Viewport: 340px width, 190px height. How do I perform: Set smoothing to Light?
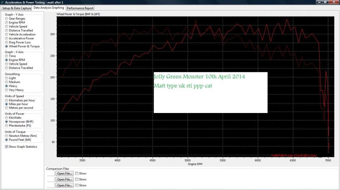(x=7, y=78)
